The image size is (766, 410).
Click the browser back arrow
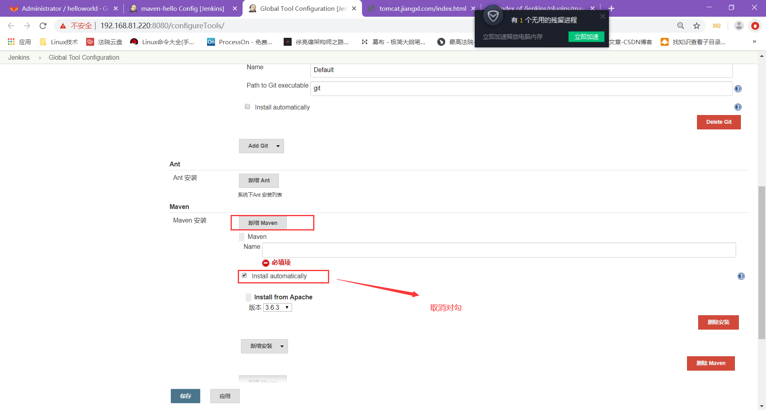coord(11,26)
